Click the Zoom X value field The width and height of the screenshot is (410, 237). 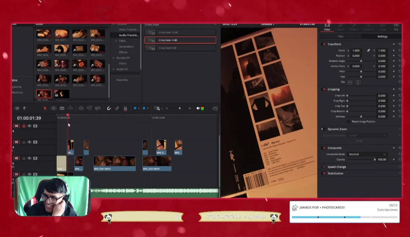[356, 50]
